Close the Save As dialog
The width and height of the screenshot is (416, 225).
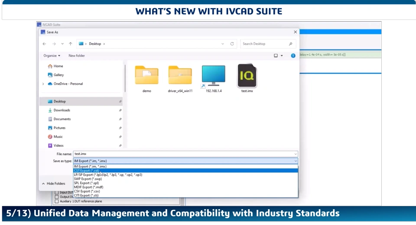(295, 32)
